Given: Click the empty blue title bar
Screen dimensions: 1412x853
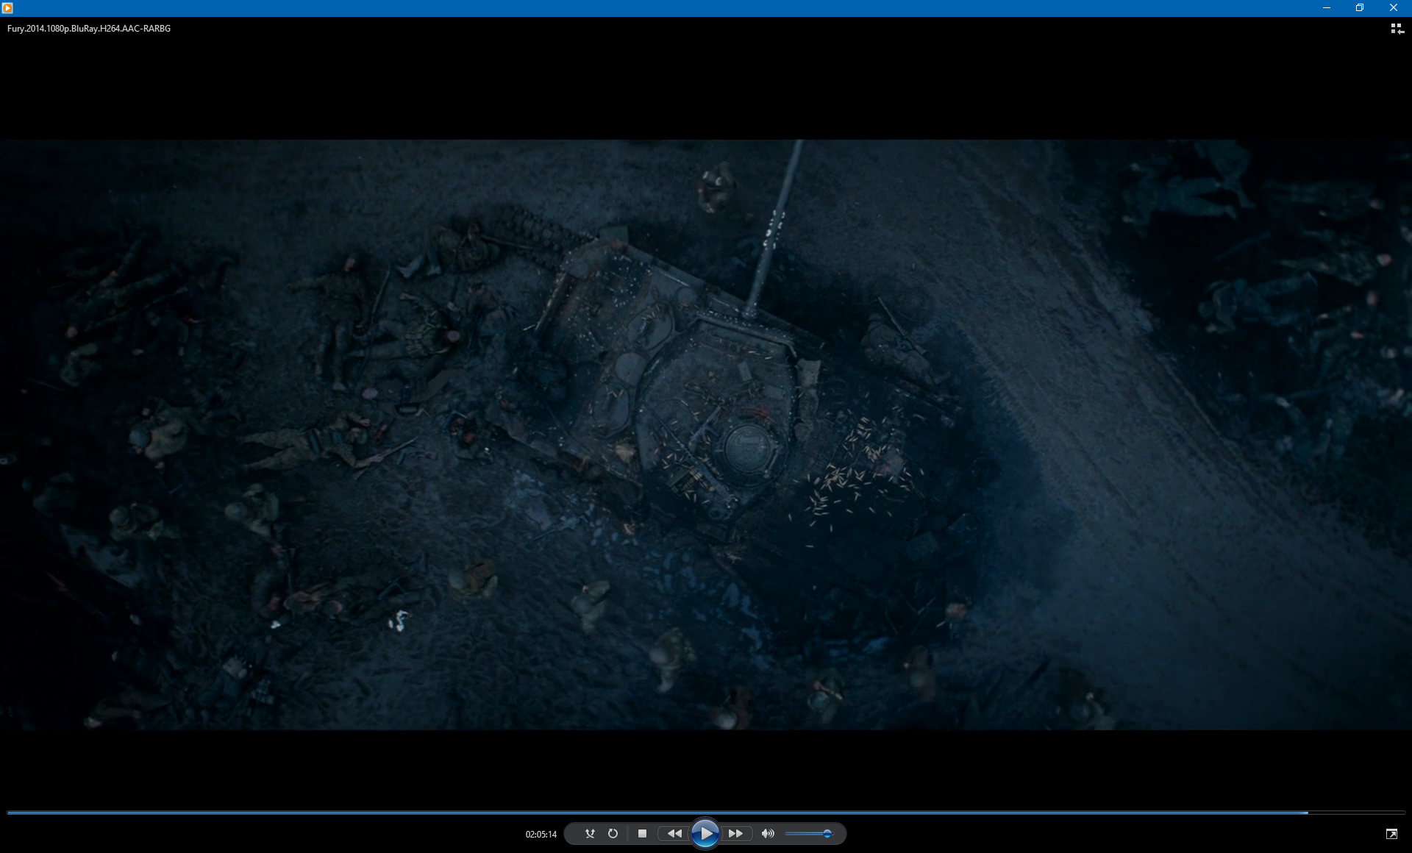Looking at the screenshot, I should click(662, 7).
